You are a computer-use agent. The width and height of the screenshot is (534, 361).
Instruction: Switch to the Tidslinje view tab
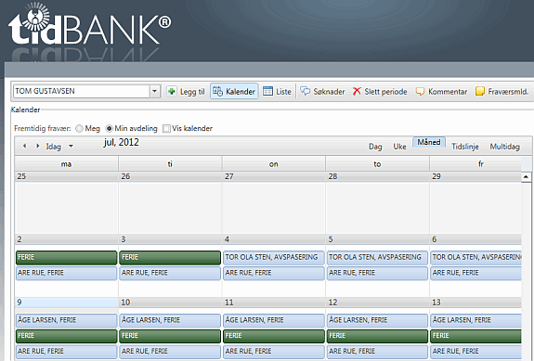point(465,147)
